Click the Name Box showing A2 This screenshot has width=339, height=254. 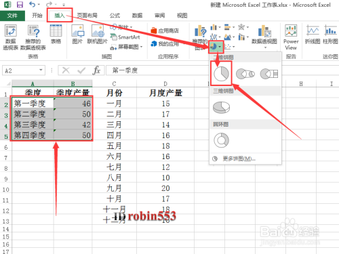click(x=21, y=70)
